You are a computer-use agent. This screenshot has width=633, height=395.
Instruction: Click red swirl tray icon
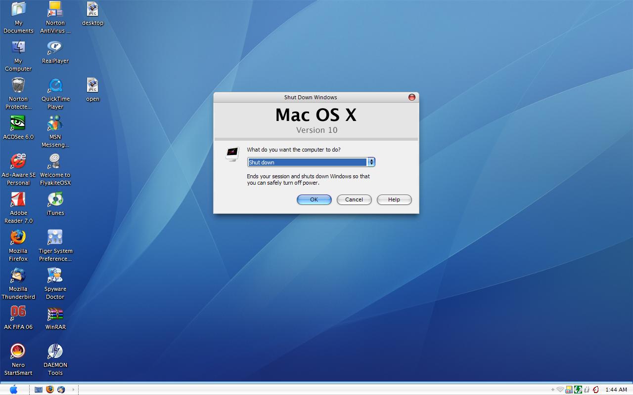(x=596, y=390)
